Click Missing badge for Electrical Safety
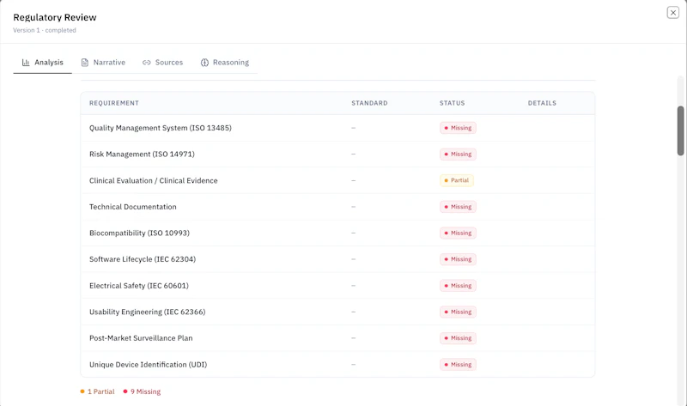The height and width of the screenshot is (406, 687). click(x=458, y=286)
